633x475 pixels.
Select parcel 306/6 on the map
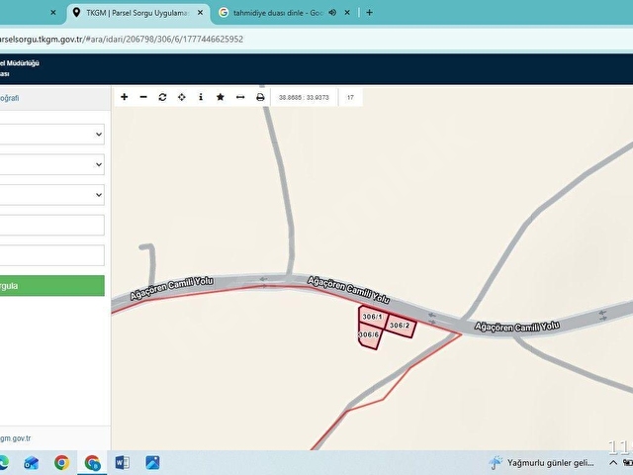tap(369, 335)
